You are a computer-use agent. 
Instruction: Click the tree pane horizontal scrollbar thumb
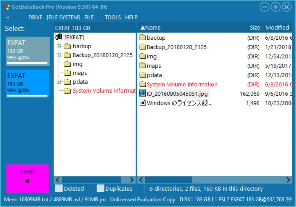click(91, 180)
